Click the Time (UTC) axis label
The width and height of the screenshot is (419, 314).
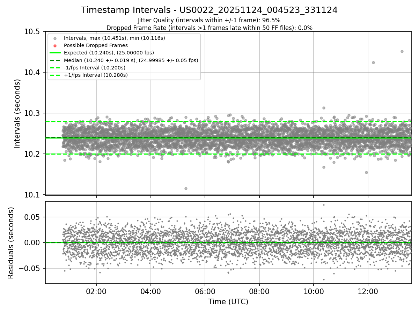coord(228,302)
